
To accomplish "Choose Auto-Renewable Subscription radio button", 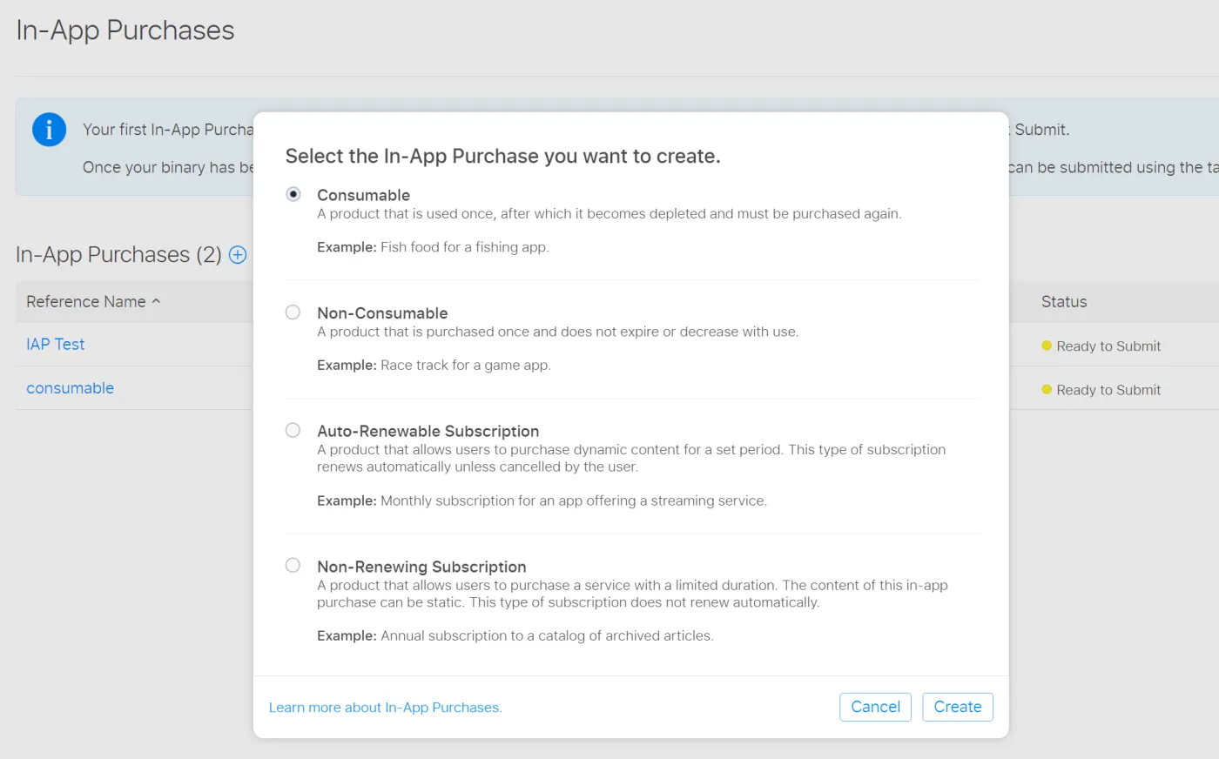I will click(x=293, y=430).
